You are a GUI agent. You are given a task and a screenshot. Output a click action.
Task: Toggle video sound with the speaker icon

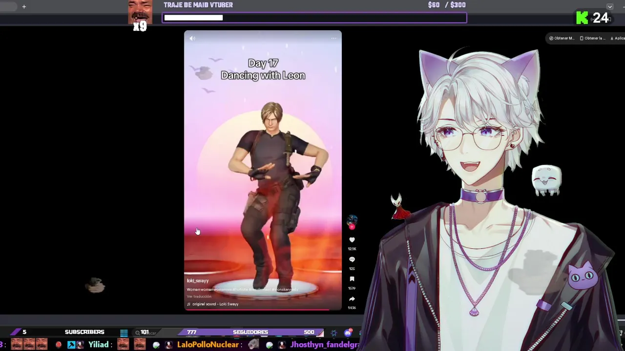[192, 38]
